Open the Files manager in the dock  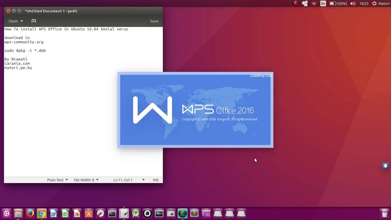[18, 213]
